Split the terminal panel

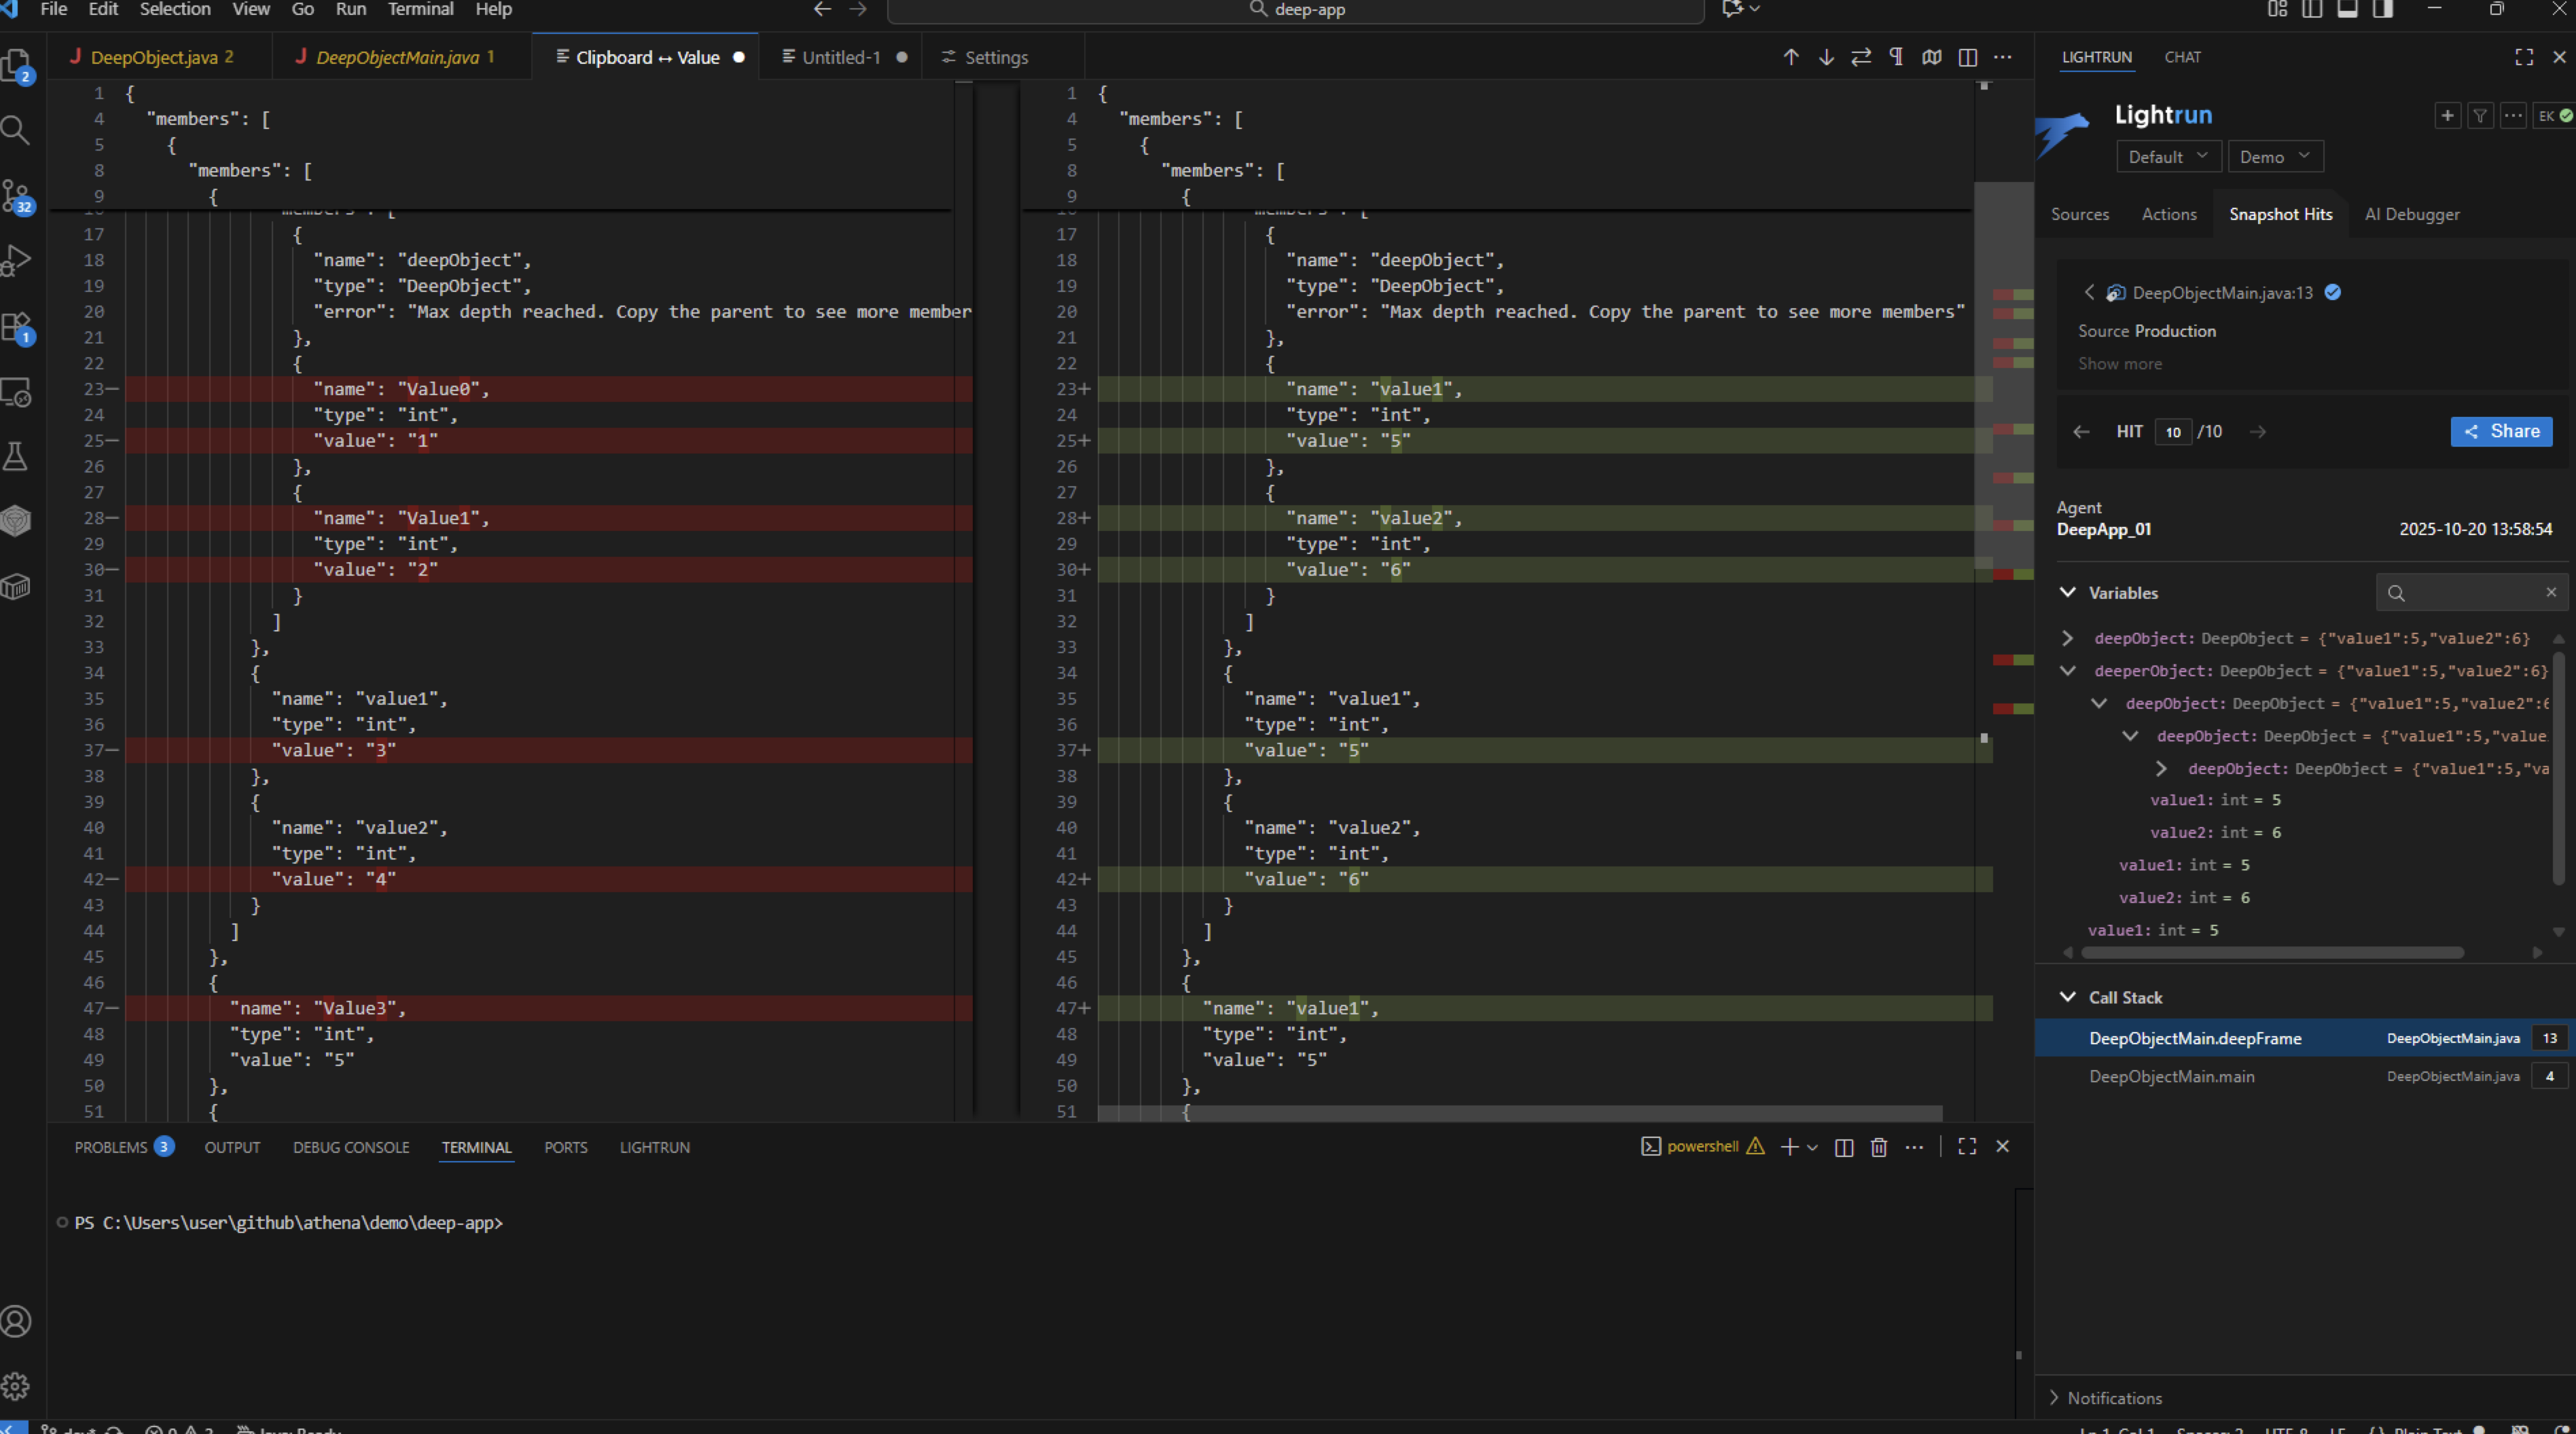[x=1844, y=1147]
